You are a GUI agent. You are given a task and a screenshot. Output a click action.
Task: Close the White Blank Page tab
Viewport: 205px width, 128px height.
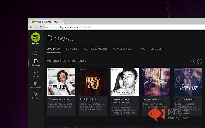61,22
